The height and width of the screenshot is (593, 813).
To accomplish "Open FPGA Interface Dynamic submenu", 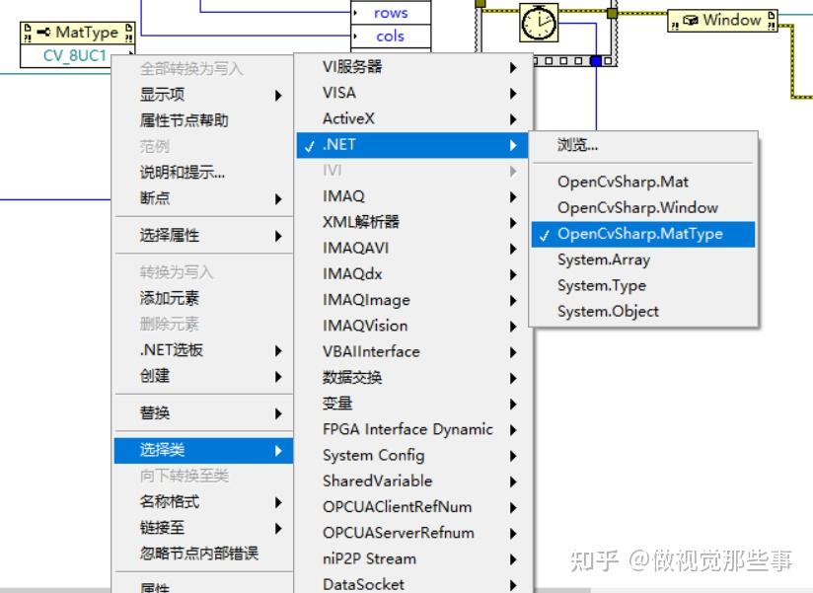I will click(413, 430).
